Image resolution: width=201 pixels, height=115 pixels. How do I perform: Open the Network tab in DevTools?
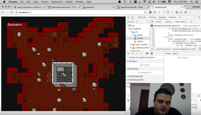click(172, 17)
